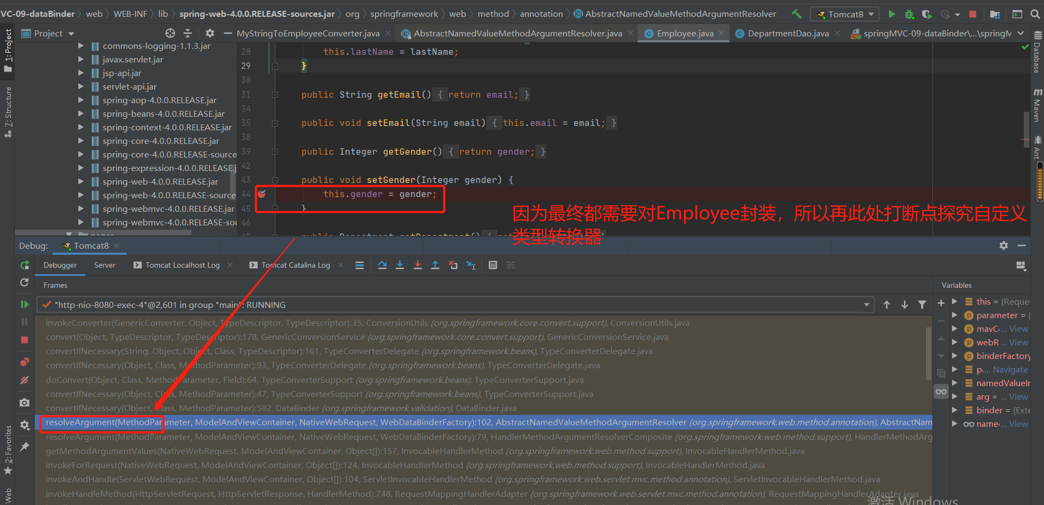This screenshot has width=1044, height=505.
Task: Expand 'parameter' variable in Variables panel
Action: 954,315
